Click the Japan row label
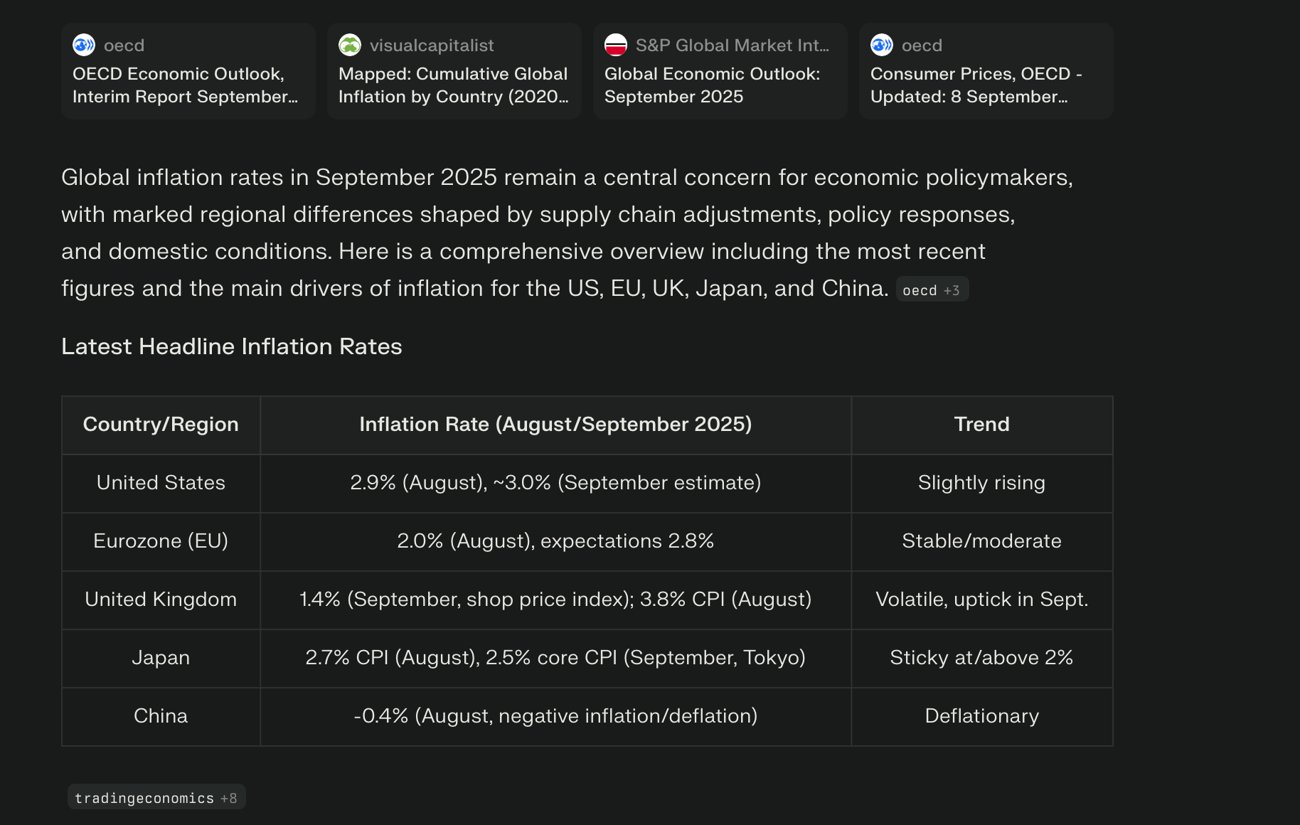The image size is (1300, 825). pos(161,658)
